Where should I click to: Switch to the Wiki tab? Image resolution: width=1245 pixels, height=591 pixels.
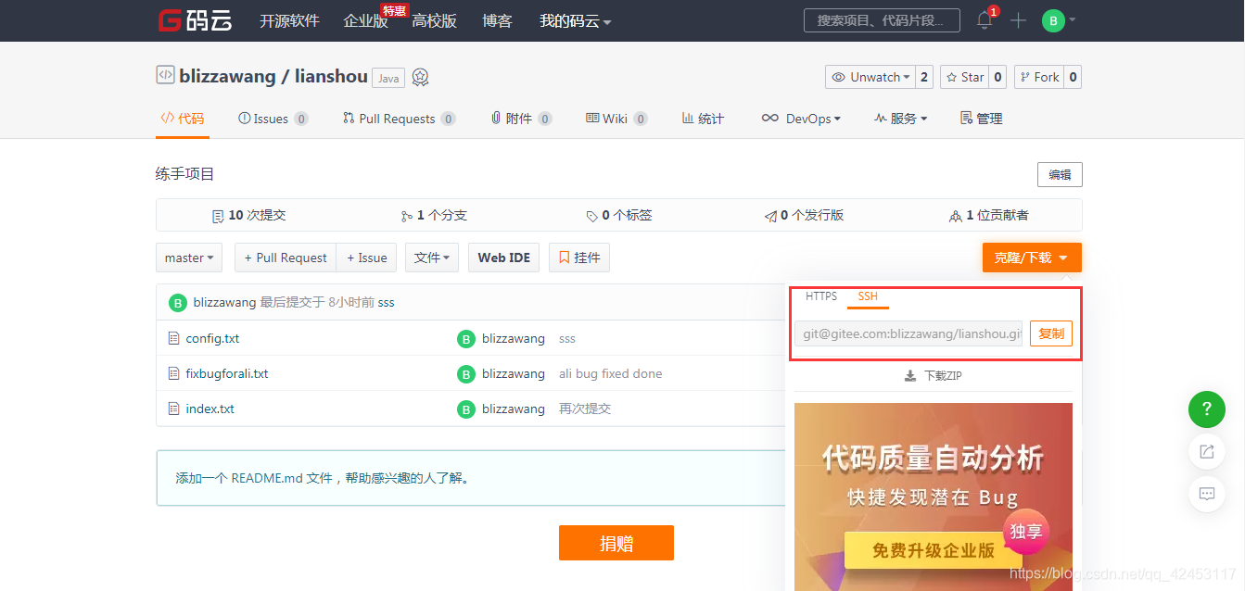(x=616, y=119)
